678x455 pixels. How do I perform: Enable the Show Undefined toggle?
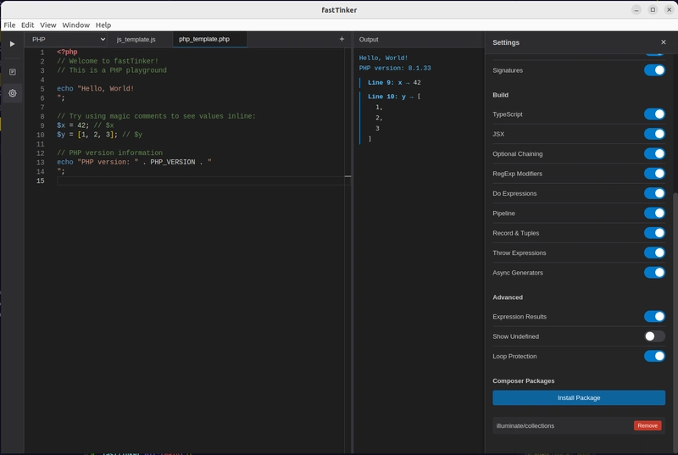click(x=653, y=336)
